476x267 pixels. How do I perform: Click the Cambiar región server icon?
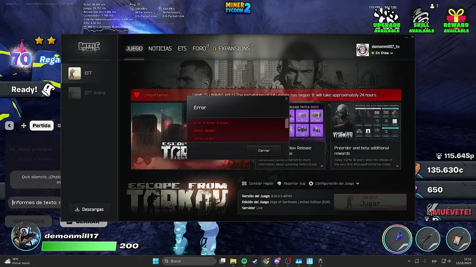pyautogui.click(x=244, y=184)
